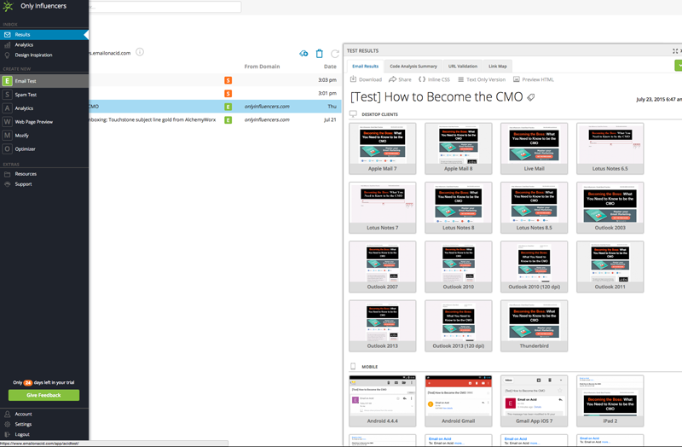Switch to the URL Validation tab
682x447 pixels.
pos(463,67)
